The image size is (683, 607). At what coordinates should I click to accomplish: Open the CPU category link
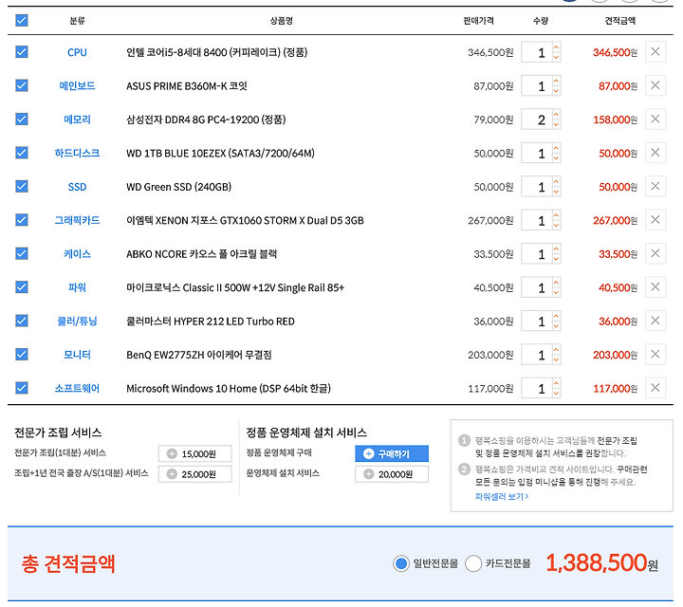(x=77, y=52)
